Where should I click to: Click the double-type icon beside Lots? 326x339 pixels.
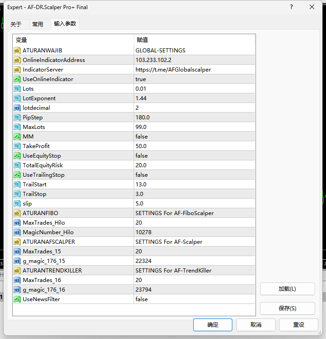click(17, 89)
